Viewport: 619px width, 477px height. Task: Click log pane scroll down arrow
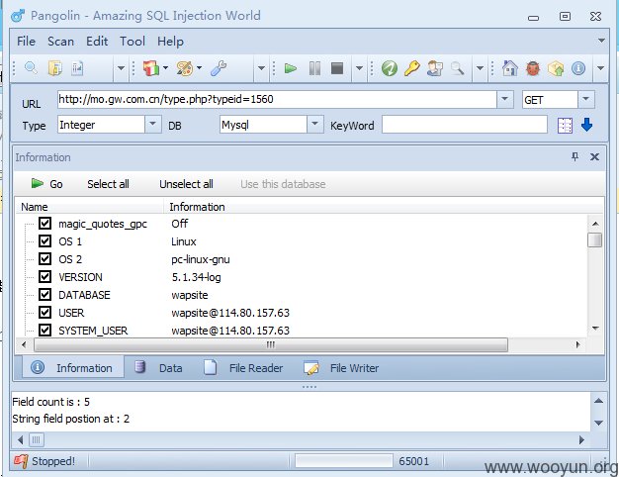[x=598, y=423]
